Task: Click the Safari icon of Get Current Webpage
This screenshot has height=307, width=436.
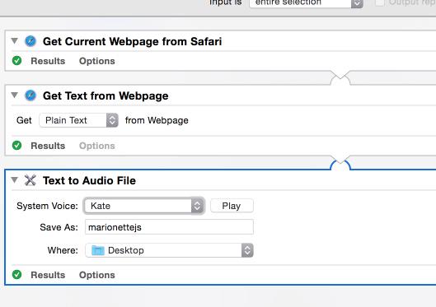Action: [x=30, y=41]
